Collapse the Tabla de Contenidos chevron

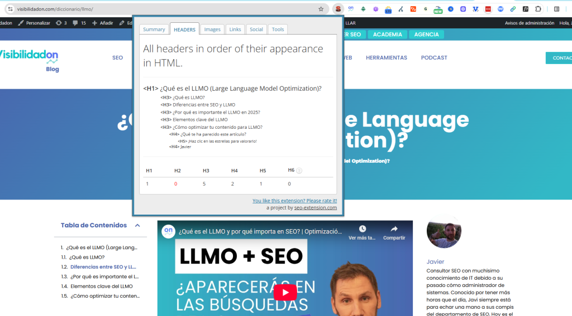(x=137, y=225)
